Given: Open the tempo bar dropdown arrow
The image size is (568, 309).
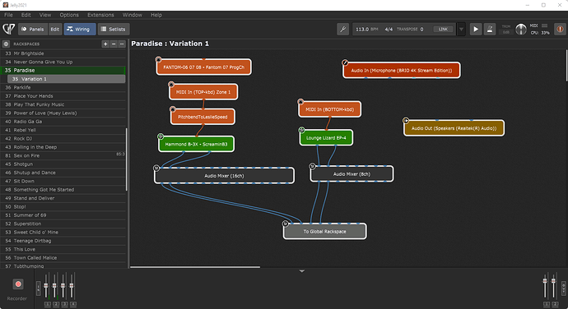Looking at the screenshot, I should click(x=461, y=29).
